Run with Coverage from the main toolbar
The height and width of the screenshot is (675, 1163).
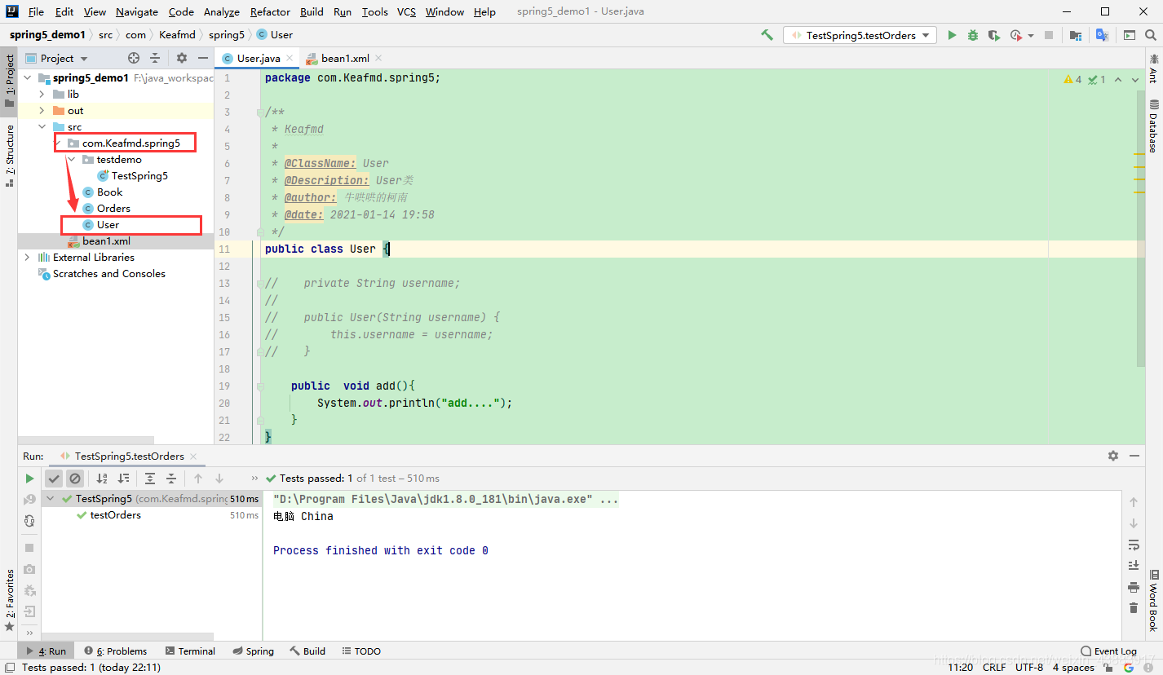(x=993, y=35)
